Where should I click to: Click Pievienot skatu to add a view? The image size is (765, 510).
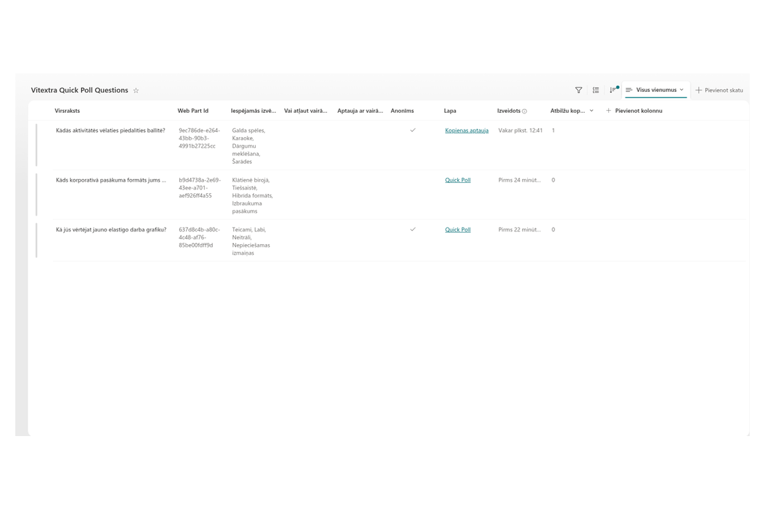click(x=719, y=91)
